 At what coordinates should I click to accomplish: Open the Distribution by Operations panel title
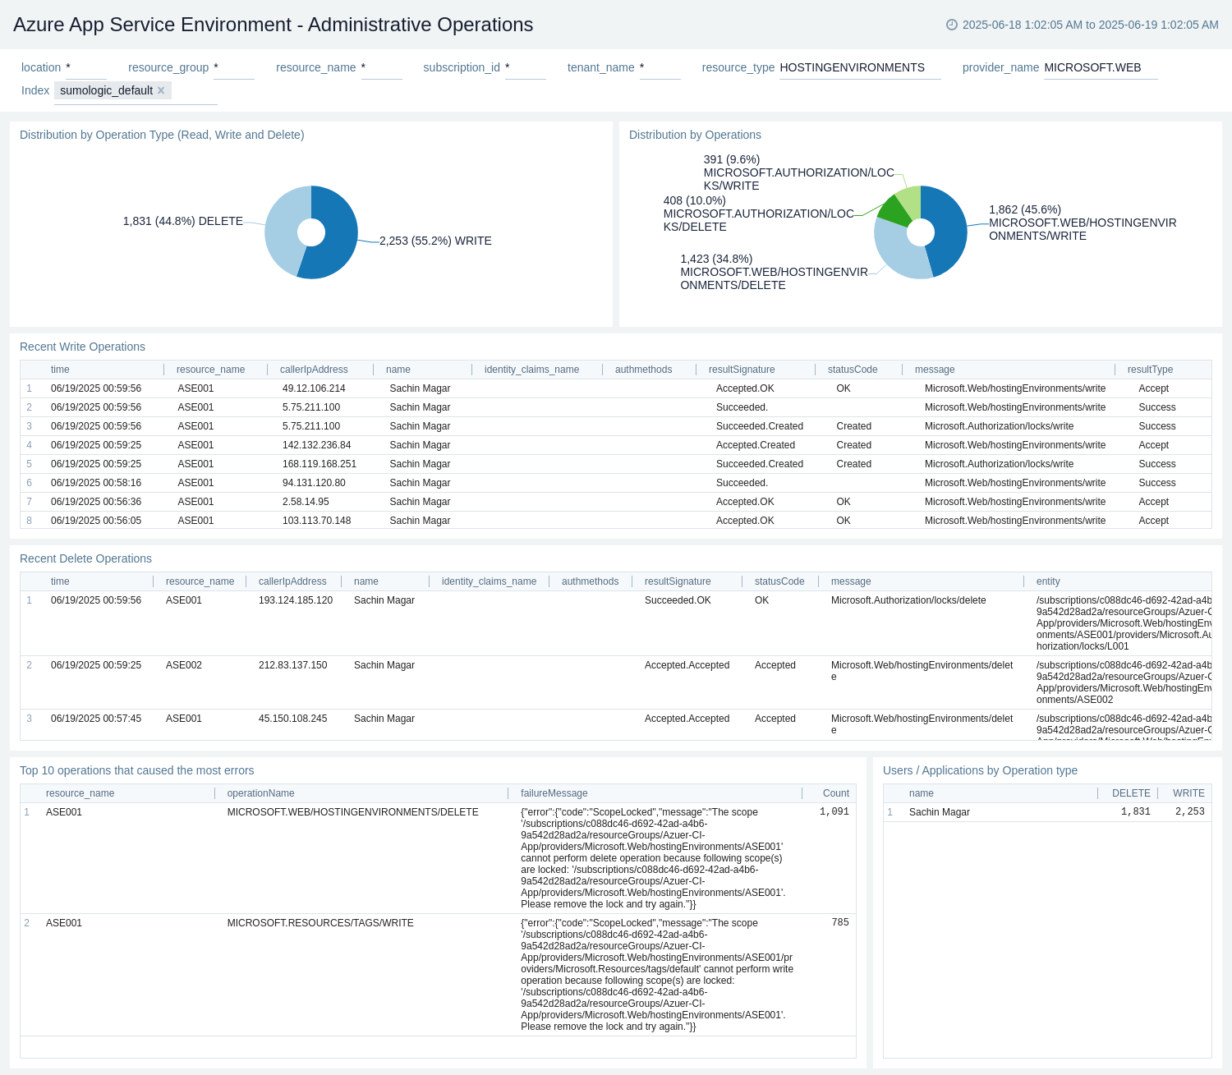(695, 135)
